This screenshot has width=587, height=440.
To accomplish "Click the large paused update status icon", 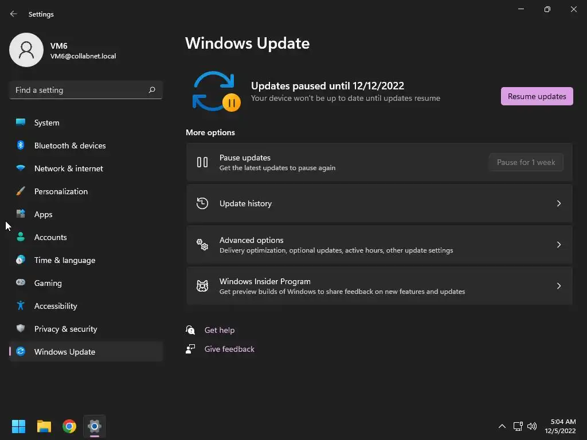I will click(216, 92).
